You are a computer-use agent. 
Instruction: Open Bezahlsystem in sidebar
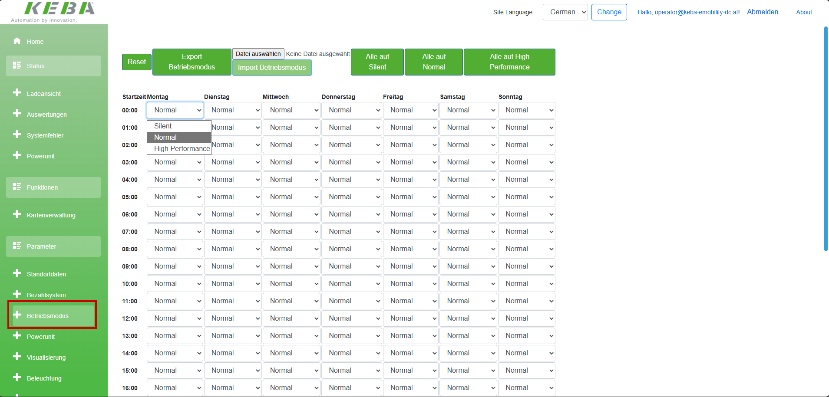pyautogui.click(x=46, y=295)
